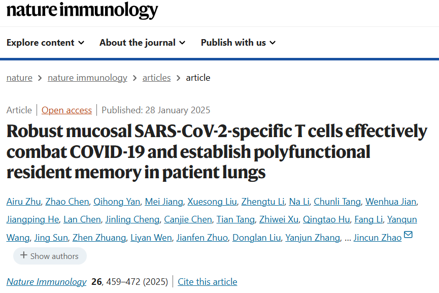Navigate to articles breadcrumb
Screen dimensions: 439x293
point(156,78)
